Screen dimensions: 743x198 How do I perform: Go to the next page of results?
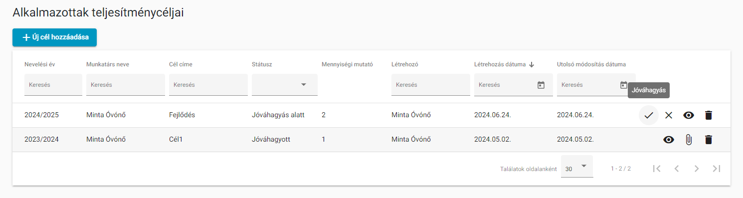tap(697, 169)
